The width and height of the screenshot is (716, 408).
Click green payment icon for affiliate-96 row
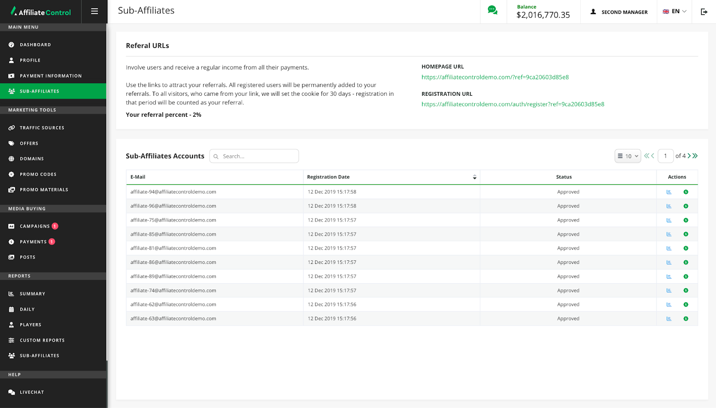coord(686,206)
